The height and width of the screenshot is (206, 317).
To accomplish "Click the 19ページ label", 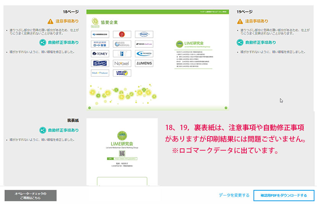I will [x=244, y=12].
